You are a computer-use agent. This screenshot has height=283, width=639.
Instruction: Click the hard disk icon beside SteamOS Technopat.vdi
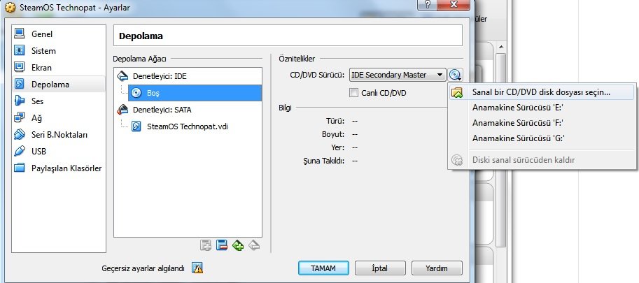coord(136,126)
